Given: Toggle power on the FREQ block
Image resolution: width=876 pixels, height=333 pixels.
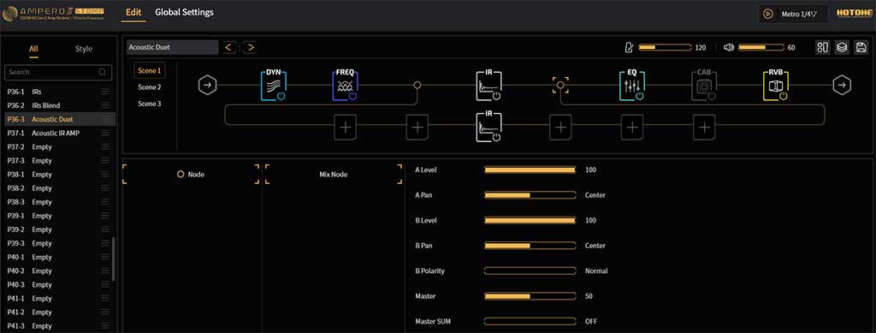Looking at the screenshot, I should [352, 96].
